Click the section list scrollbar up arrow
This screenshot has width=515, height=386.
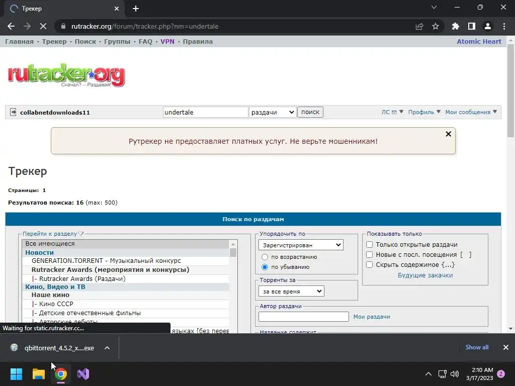(233, 244)
